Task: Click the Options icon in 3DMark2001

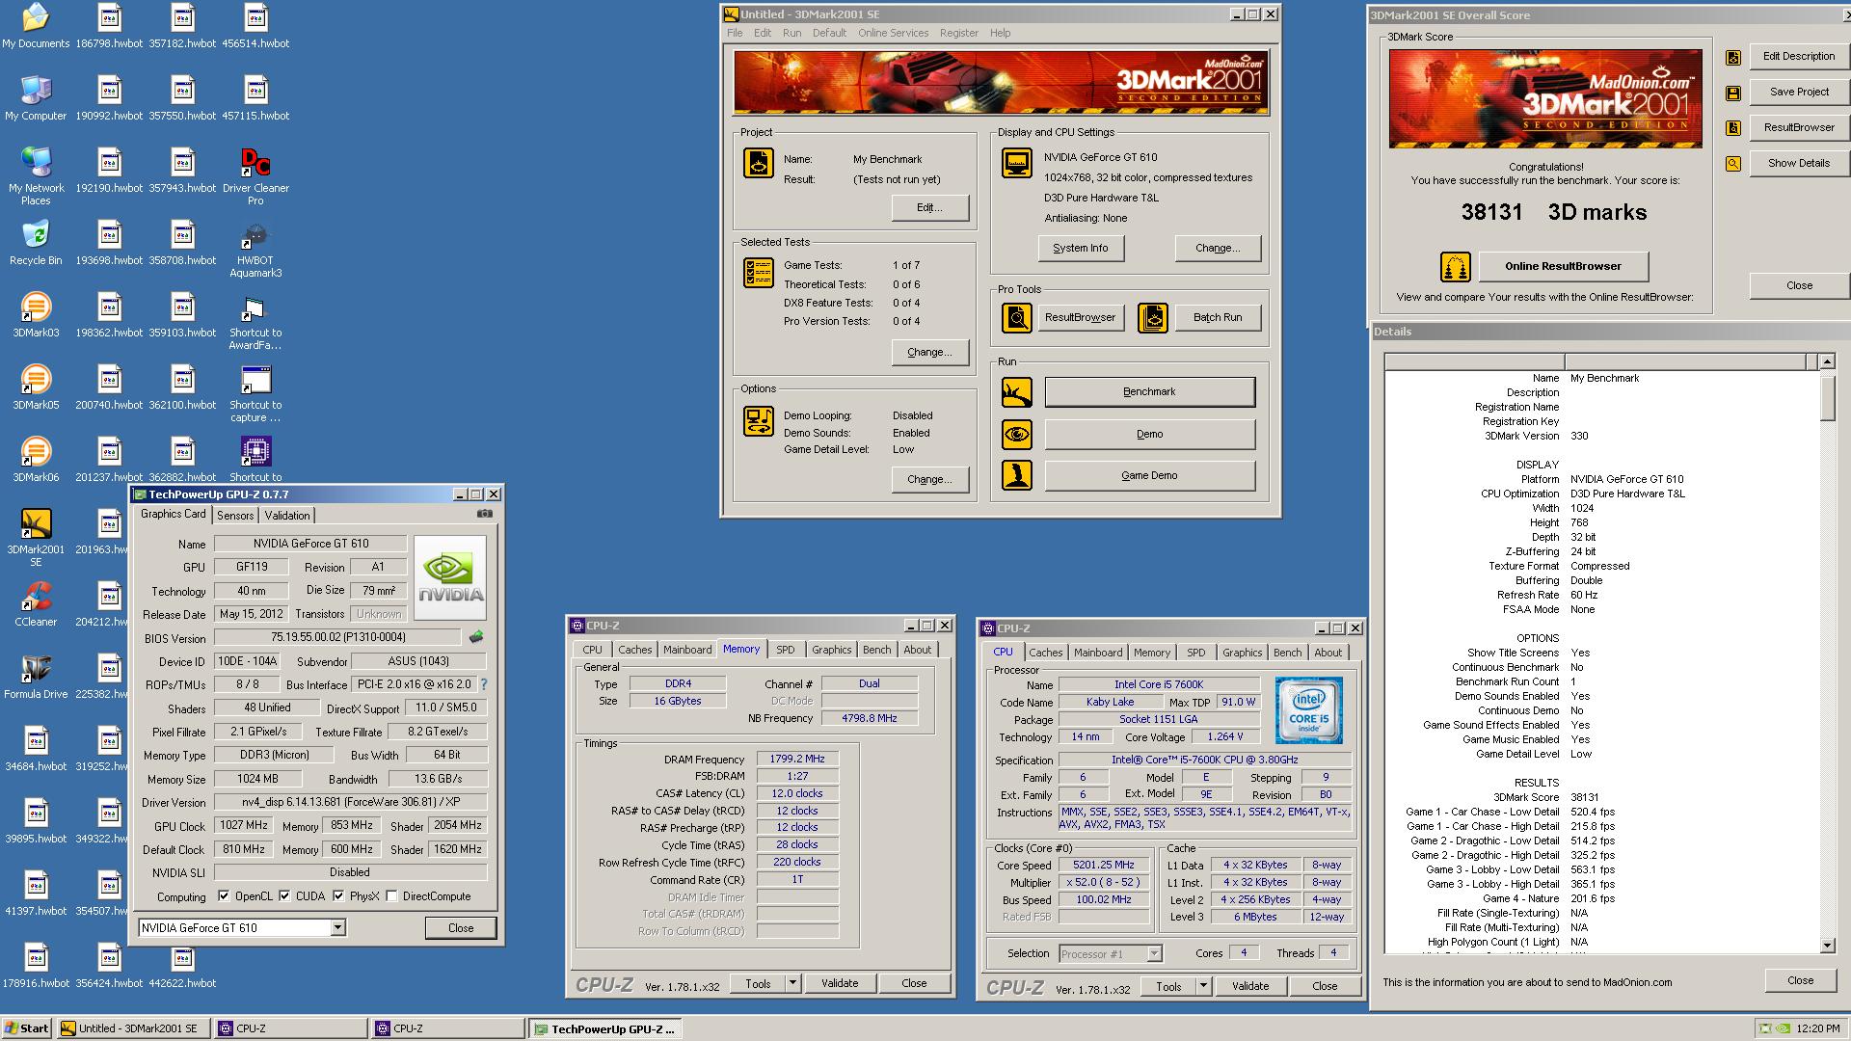Action: 759,421
